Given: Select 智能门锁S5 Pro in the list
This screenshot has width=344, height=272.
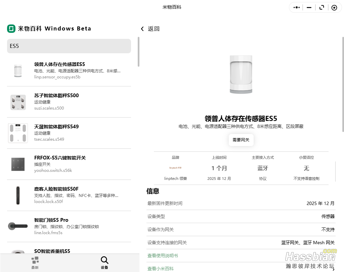Looking at the screenshot, I should tap(69, 226).
